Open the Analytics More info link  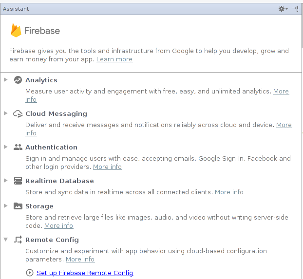[x=281, y=92]
